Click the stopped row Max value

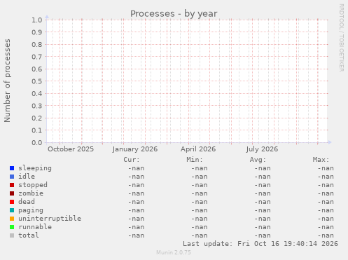[x=326, y=185]
